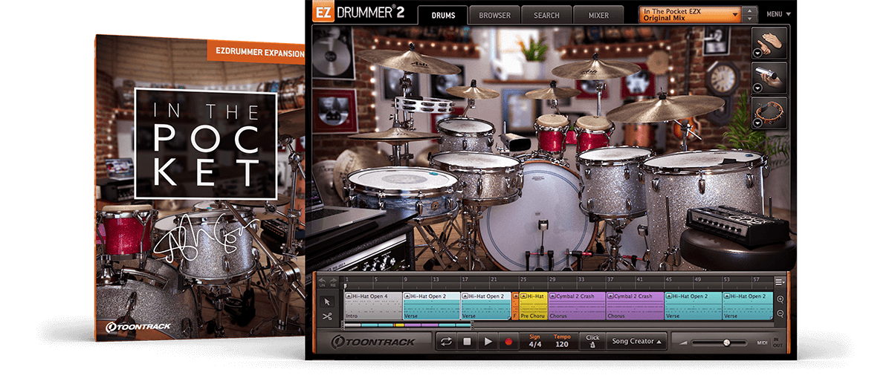Toggle the metronome Click
Viewport: 892px width, 384px height.
click(592, 341)
